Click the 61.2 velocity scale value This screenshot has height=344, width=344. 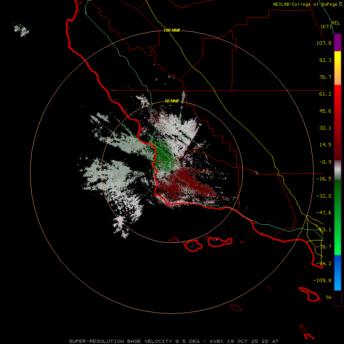[325, 94]
